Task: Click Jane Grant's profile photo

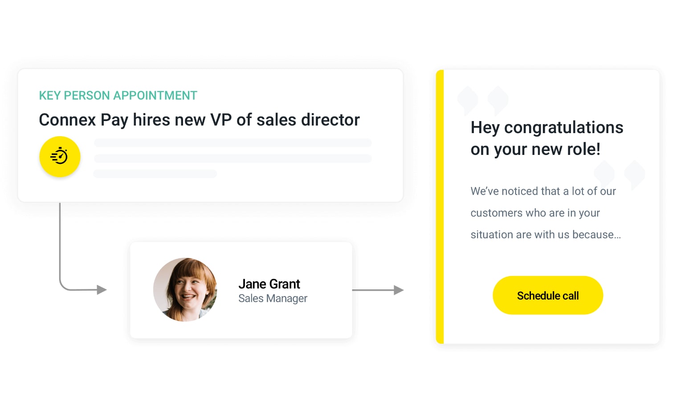Action: pyautogui.click(x=185, y=290)
